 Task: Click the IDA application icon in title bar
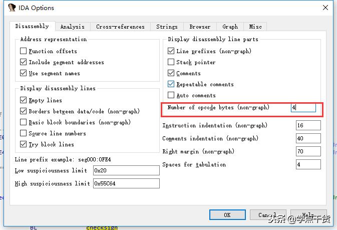click(x=12, y=8)
